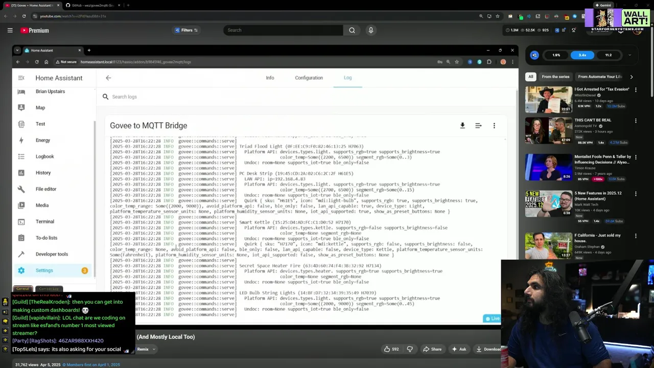This screenshot has height=368, width=654.
Task: Open log card three-dot overflow menu
Action: [x=494, y=125]
